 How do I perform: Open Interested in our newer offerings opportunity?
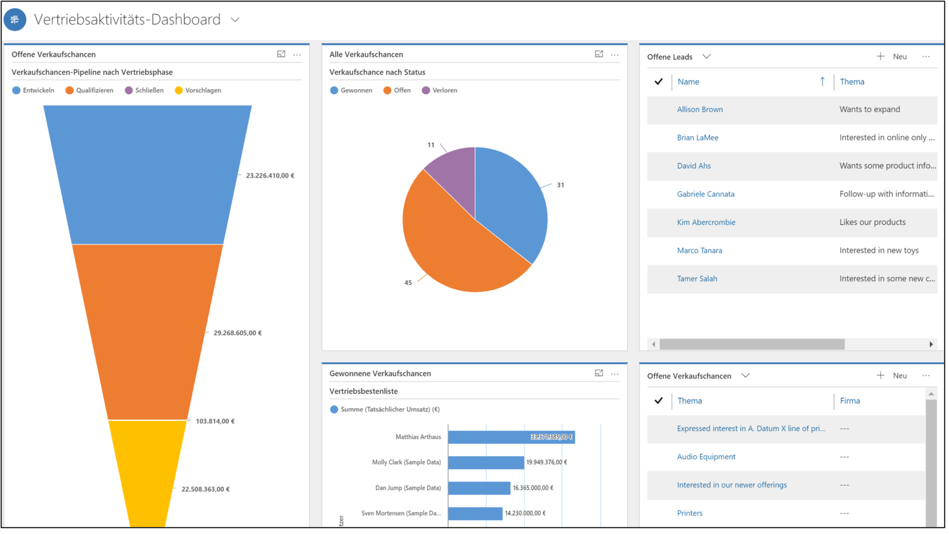coord(732,485)
